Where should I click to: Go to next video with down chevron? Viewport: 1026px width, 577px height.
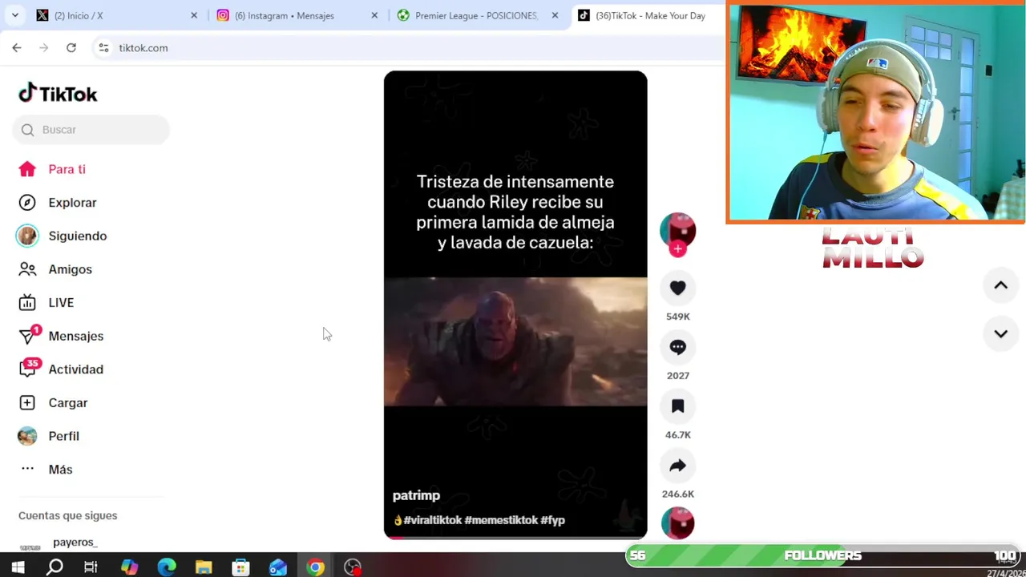[x=1000, y=334]
